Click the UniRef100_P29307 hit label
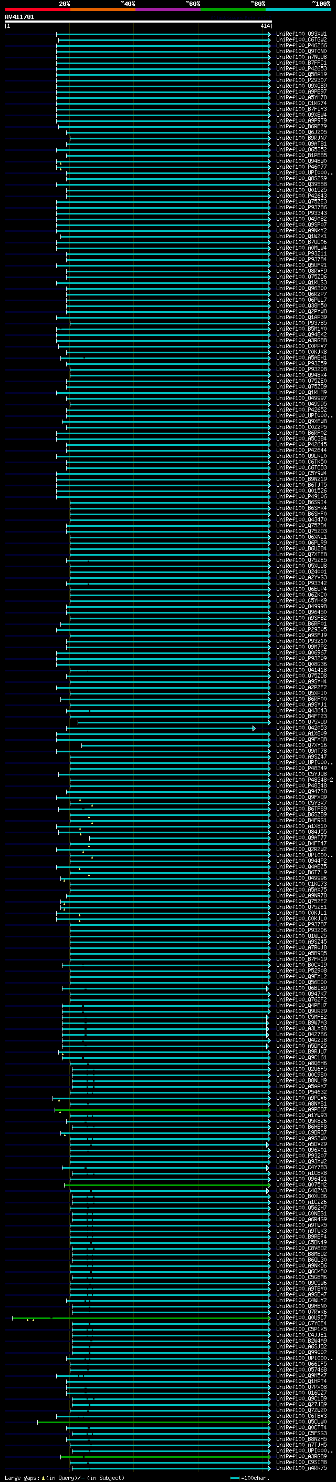336x1482 pixels. tap(301, 80)
